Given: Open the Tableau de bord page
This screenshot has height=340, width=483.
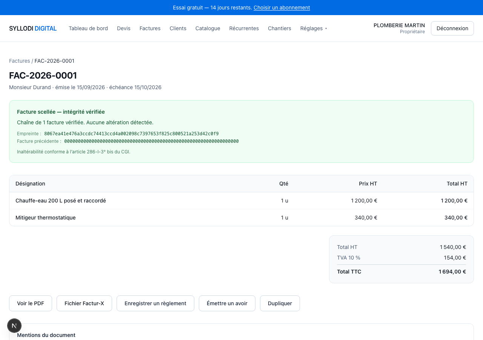Looking at the screenshot, I should tap(88, 28).
